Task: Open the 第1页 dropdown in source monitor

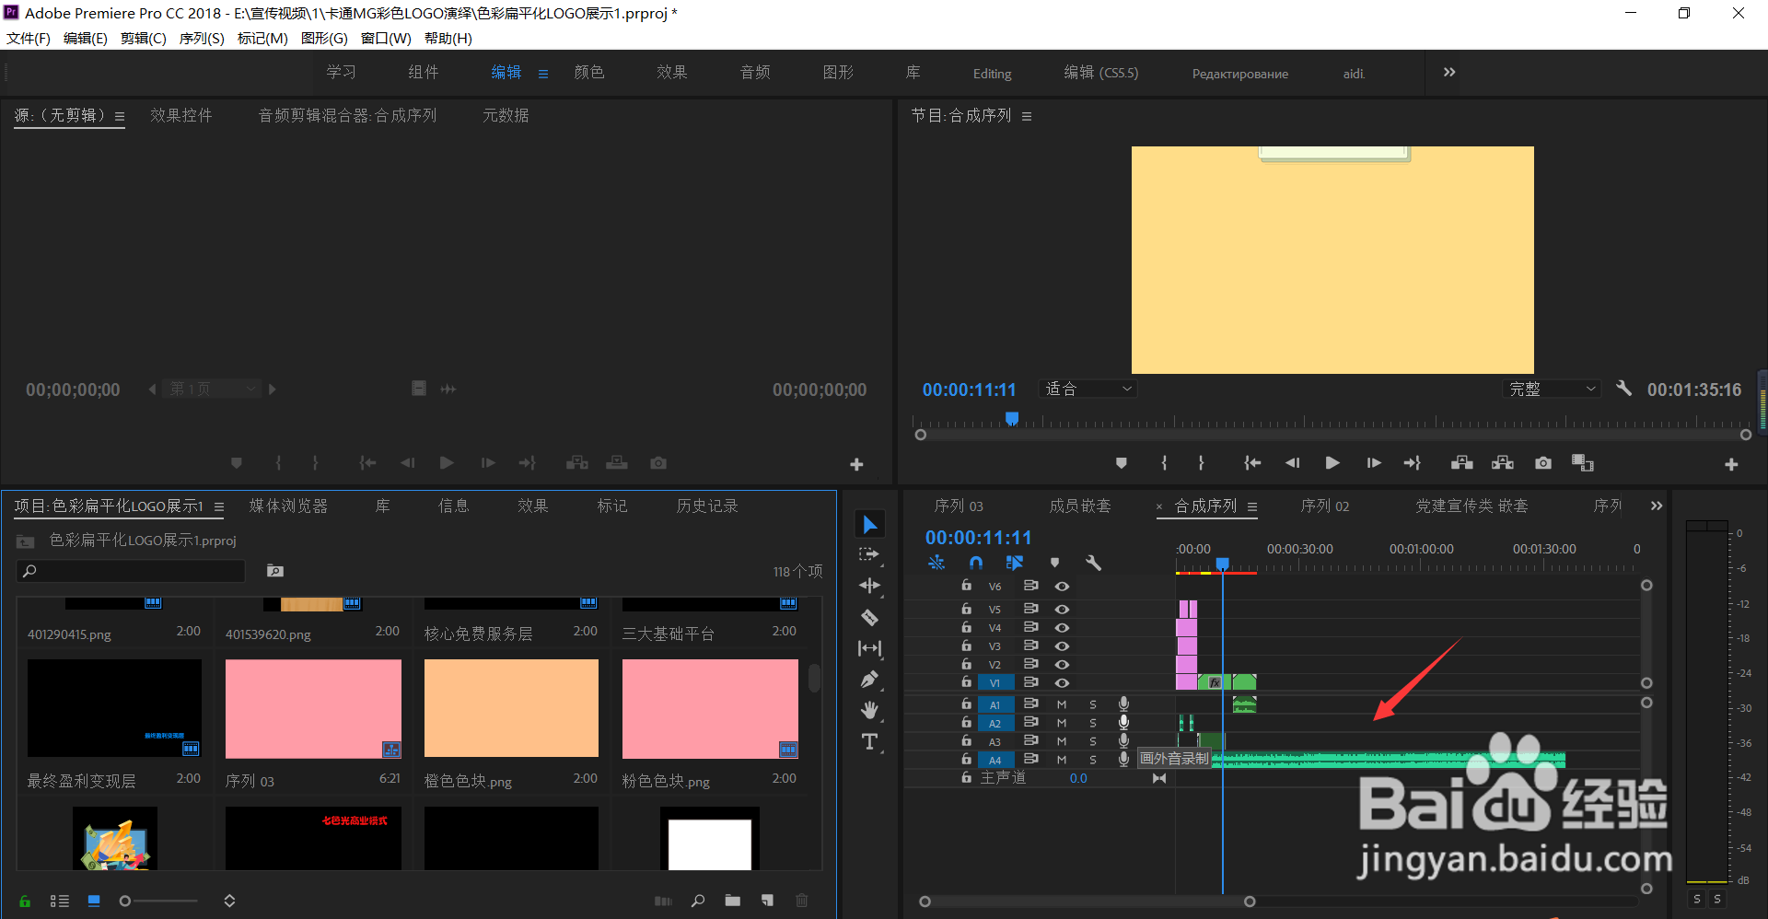Action: [x=212, y=388]
